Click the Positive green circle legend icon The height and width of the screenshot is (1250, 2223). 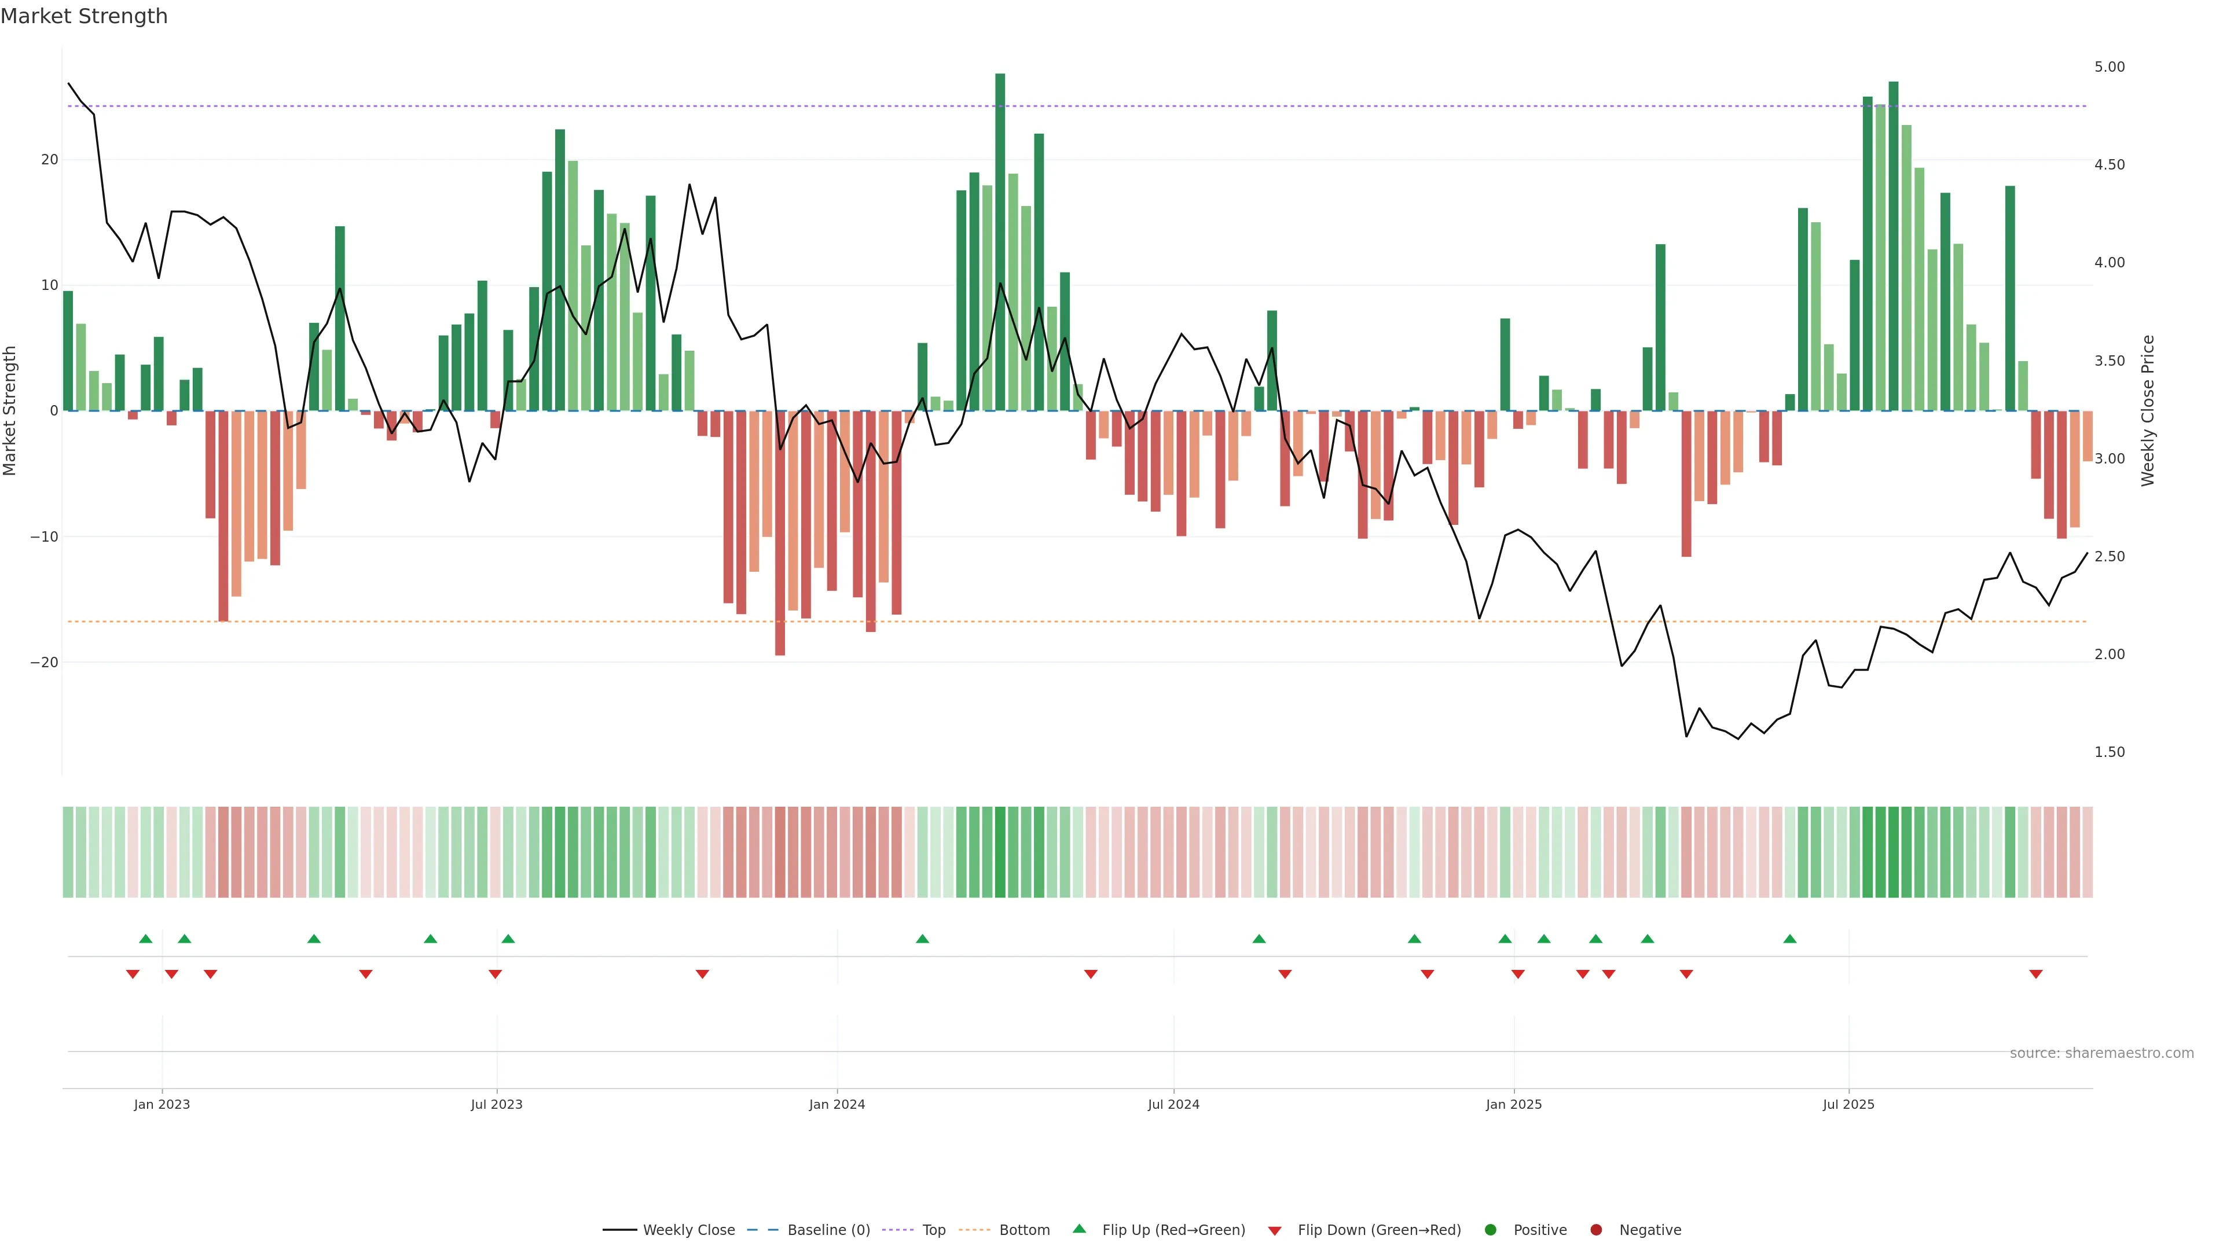1490,1230
